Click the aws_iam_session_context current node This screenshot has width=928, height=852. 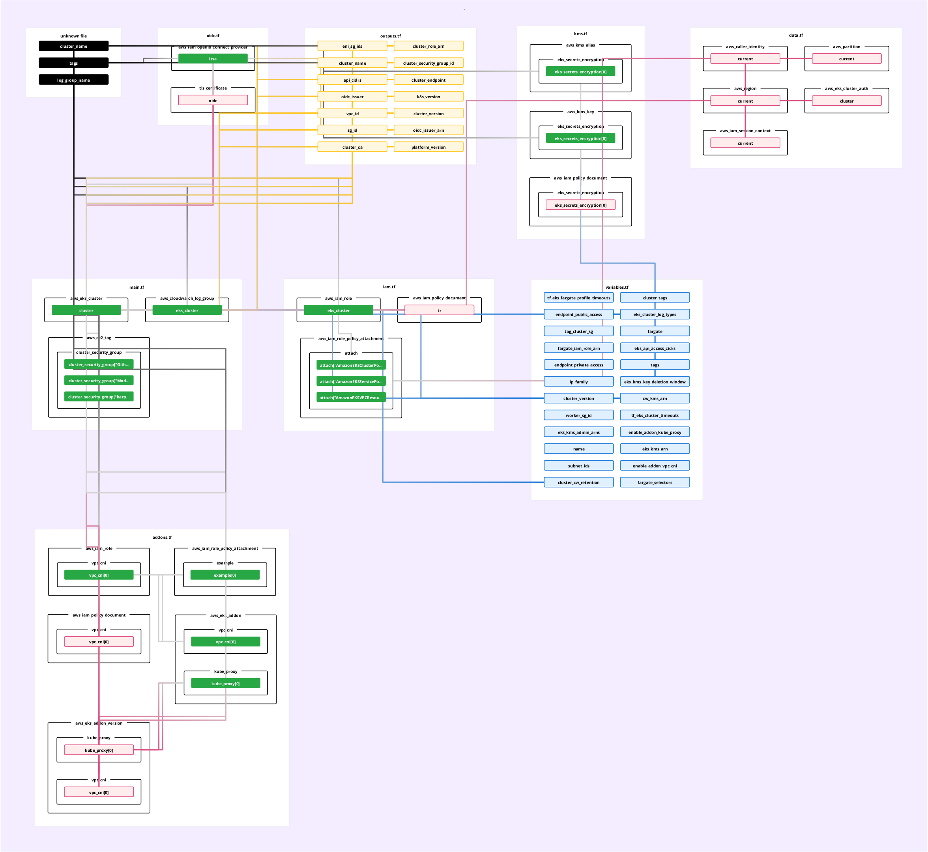coord(745,143)
